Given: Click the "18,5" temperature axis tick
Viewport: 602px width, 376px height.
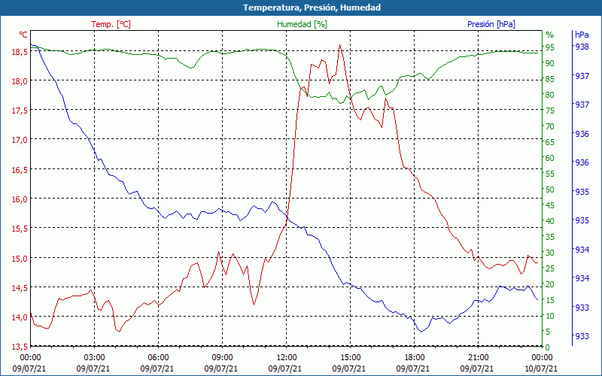Looking at the screenshot, I should (20, 51).
